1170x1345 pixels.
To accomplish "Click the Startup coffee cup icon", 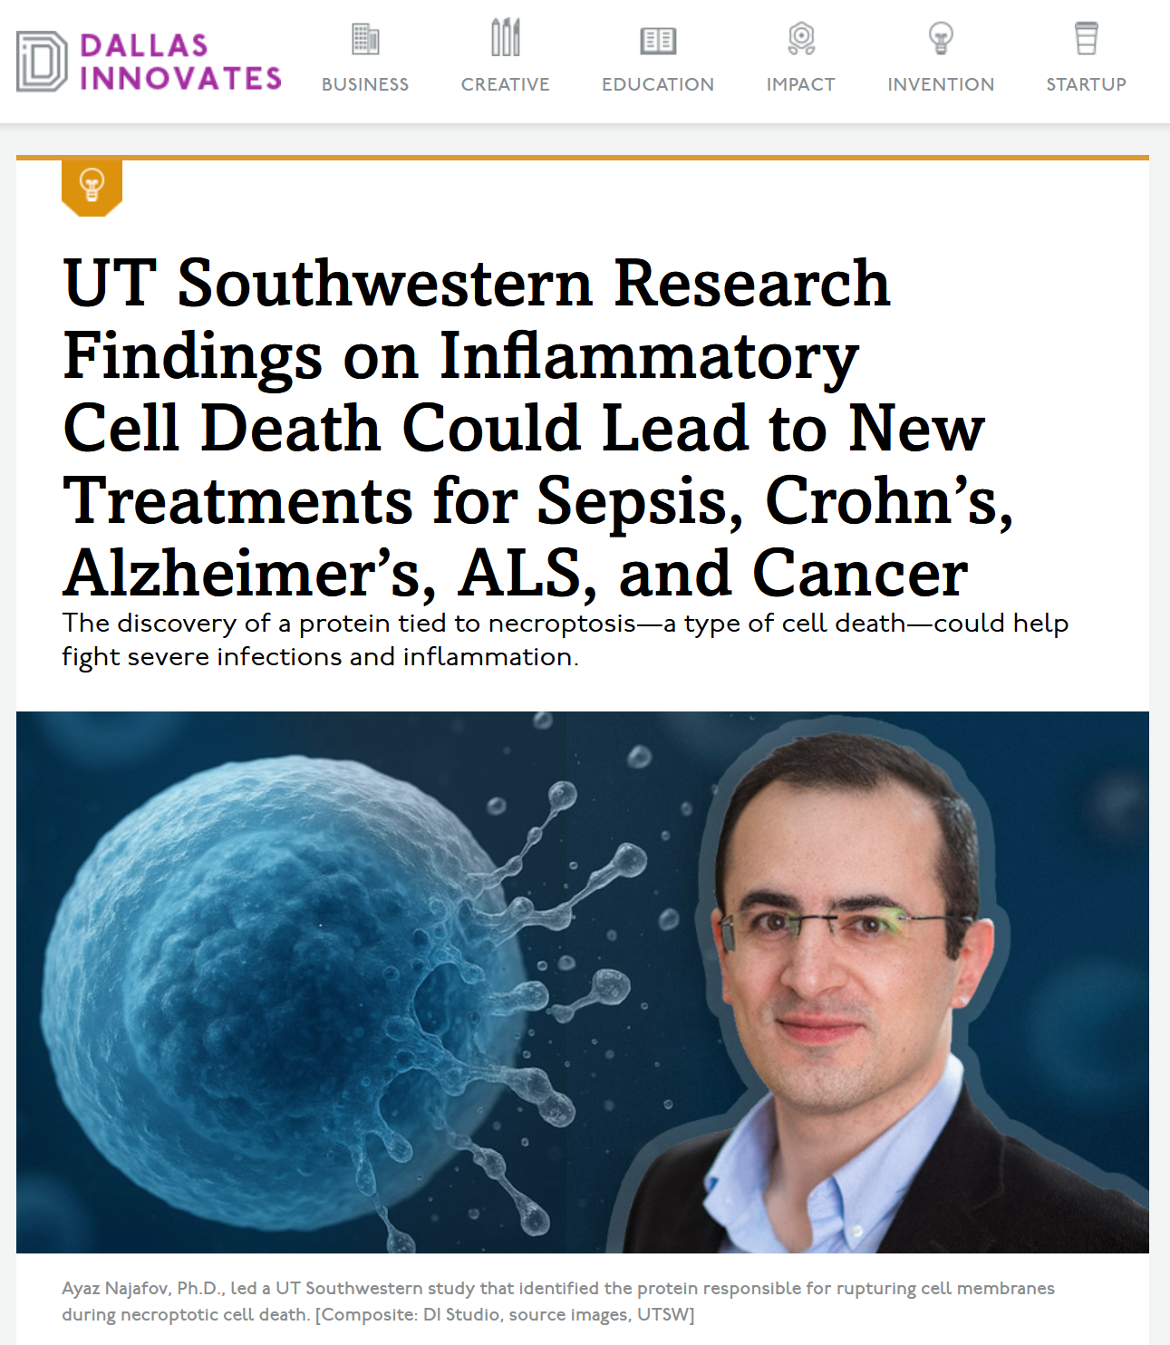I will 1086,38.
